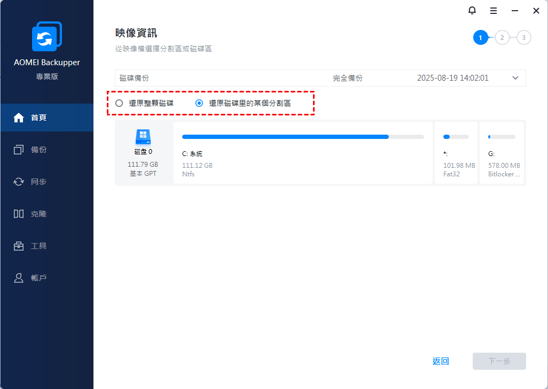
Task: Click the 磁盤 0 label
Action: 143,152
